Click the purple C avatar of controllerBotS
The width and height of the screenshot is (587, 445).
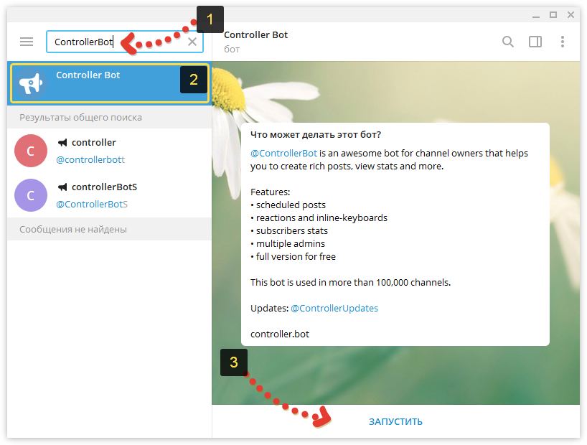(x=31, y=195)
